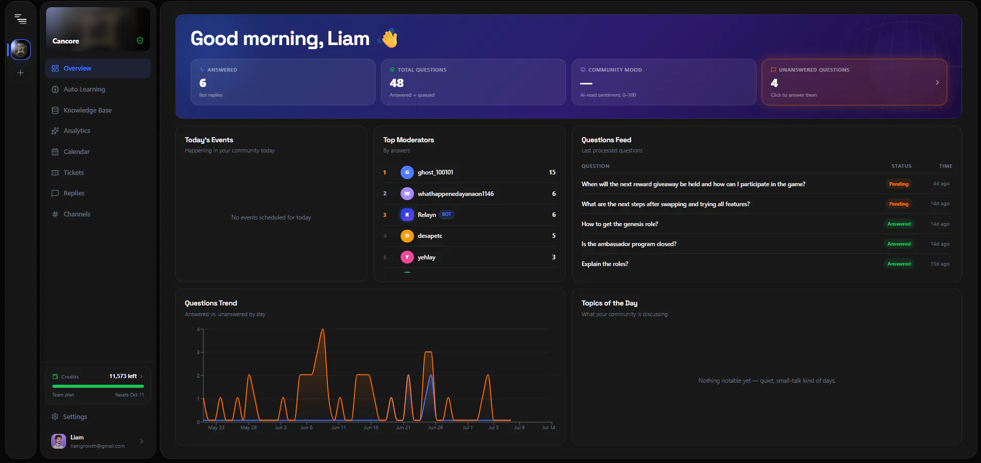Click the Total Questions layers icon
The height and width of the screenshot is (463, 981).
tap(392, 70)
